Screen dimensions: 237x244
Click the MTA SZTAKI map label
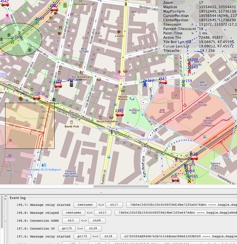(84, 50)
